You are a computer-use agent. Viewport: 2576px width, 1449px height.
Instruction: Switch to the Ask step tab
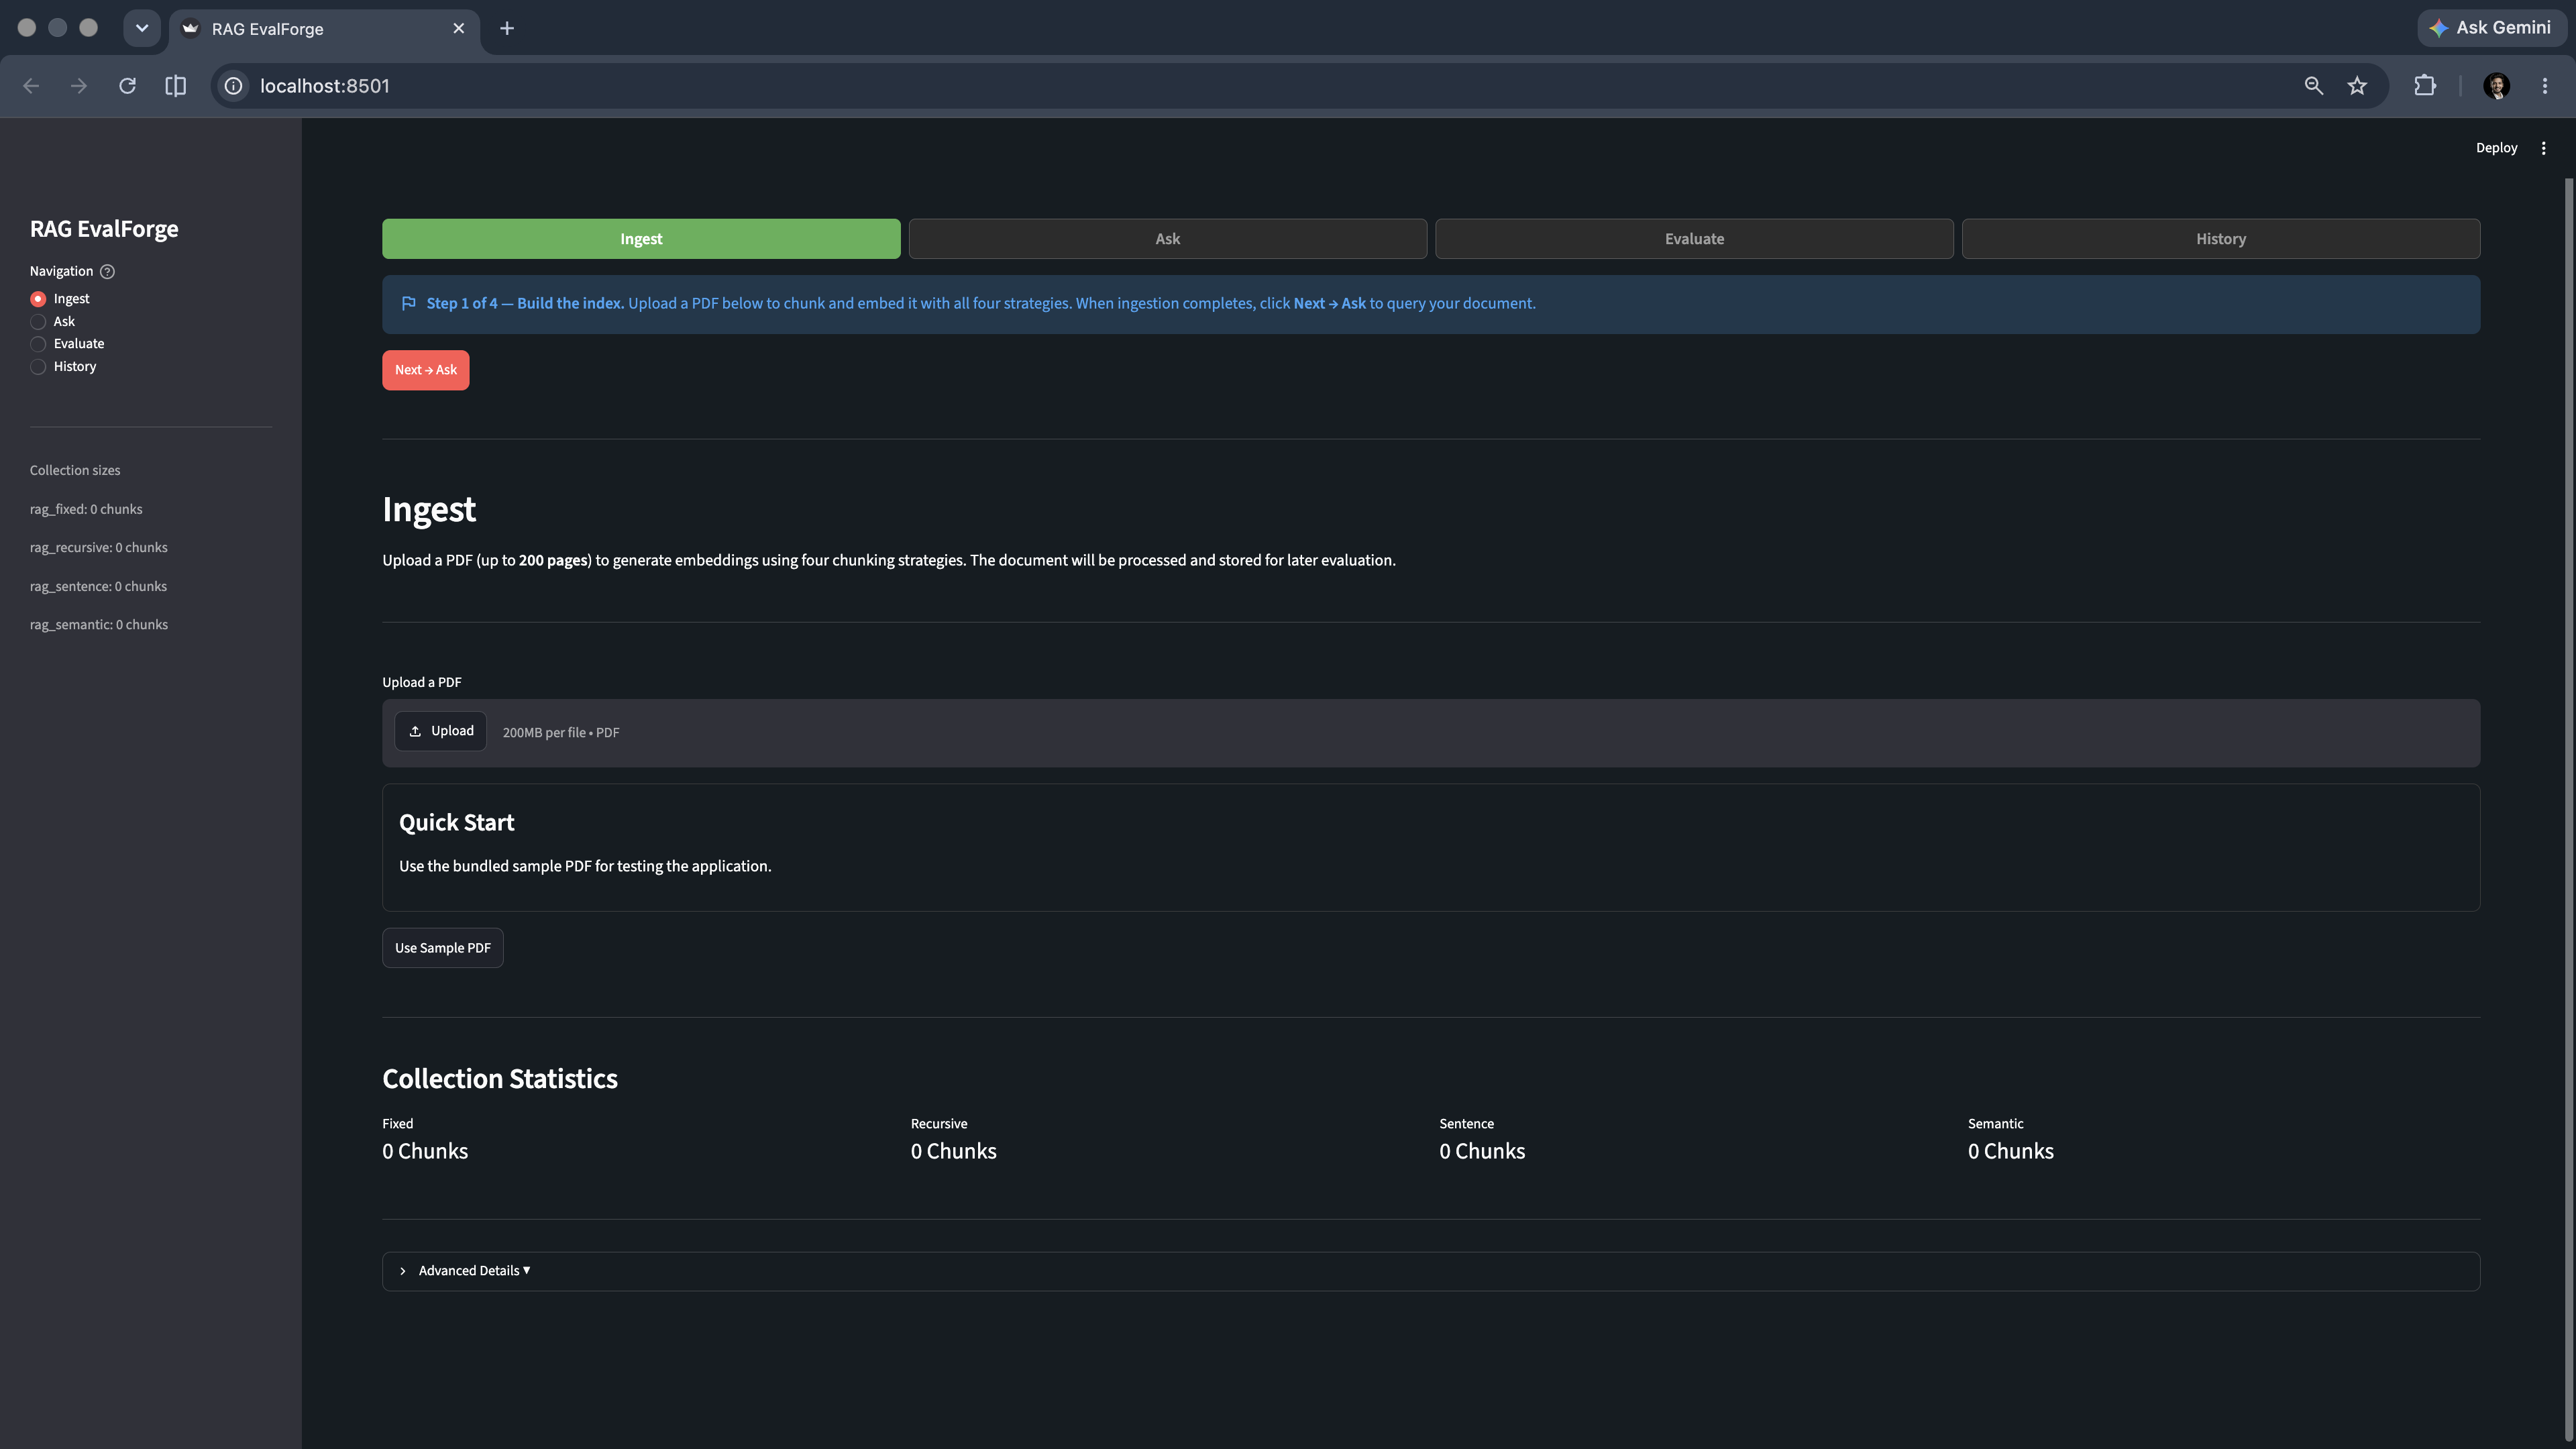tap(1167, 239)
